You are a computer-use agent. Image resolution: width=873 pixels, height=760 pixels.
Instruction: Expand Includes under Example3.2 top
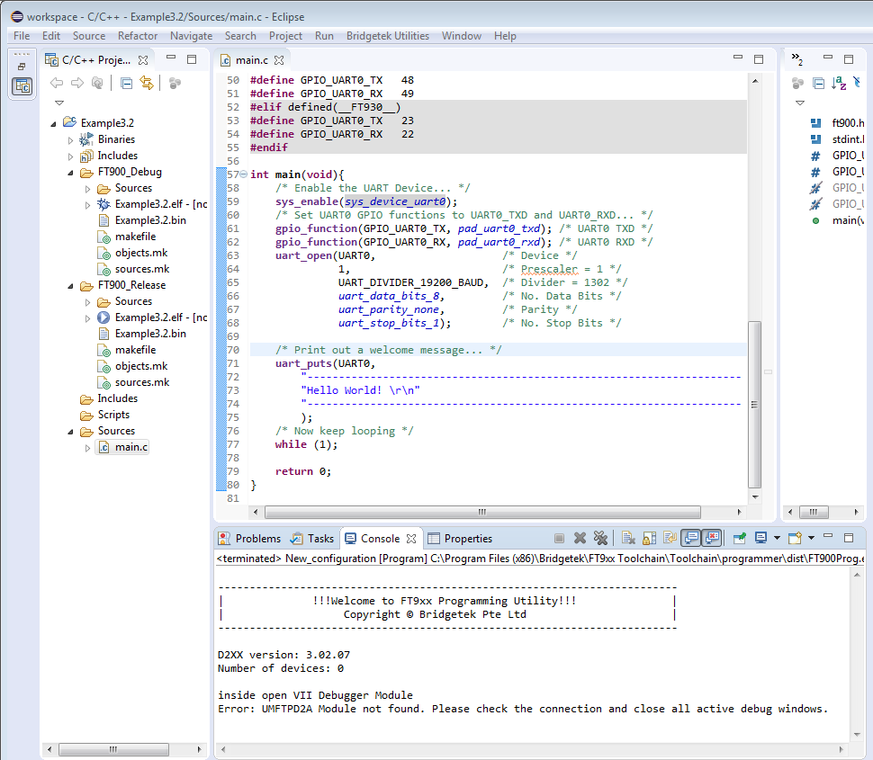coord(71,156)
